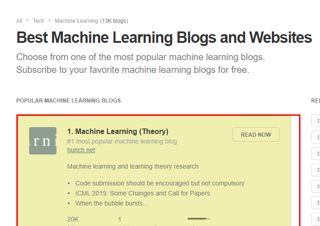
Task: Click the 20K followers count
Action: pyautogui.click(x=73, y=219)
